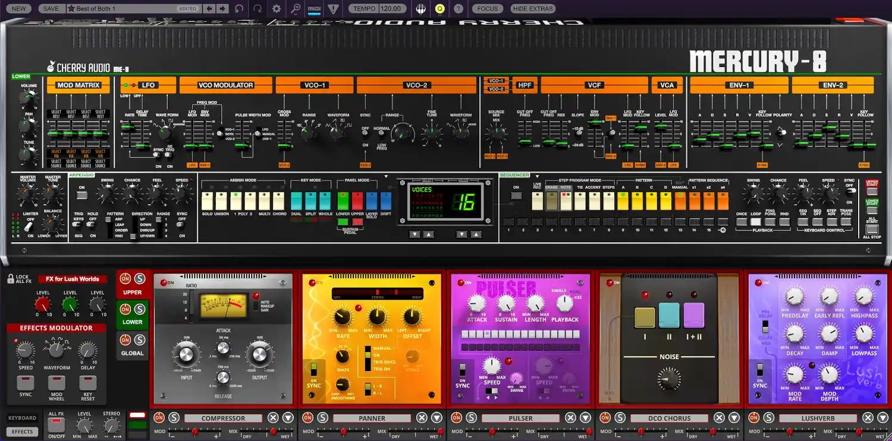This screenshot has height=441, width=892.
Task: Open the DCO Chorus effect dropdown arrow
Action: (736, 418)
